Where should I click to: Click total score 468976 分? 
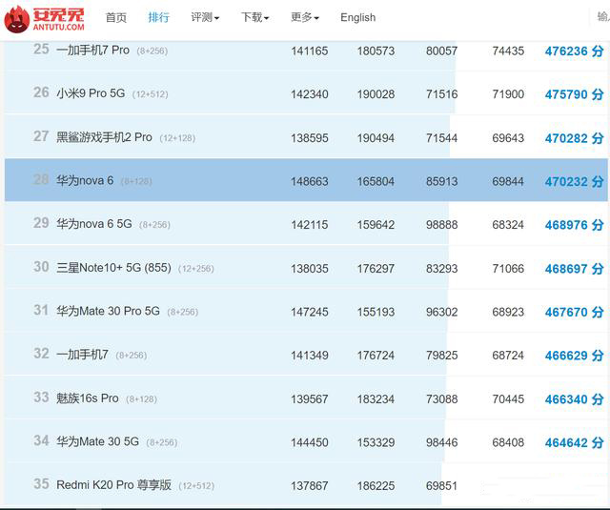coord(574,225)
